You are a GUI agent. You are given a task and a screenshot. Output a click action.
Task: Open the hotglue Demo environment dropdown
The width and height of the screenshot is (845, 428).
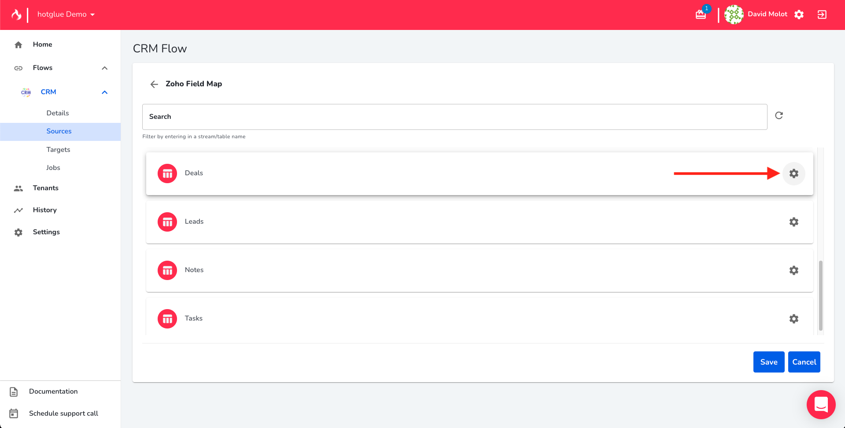point(66,15)
